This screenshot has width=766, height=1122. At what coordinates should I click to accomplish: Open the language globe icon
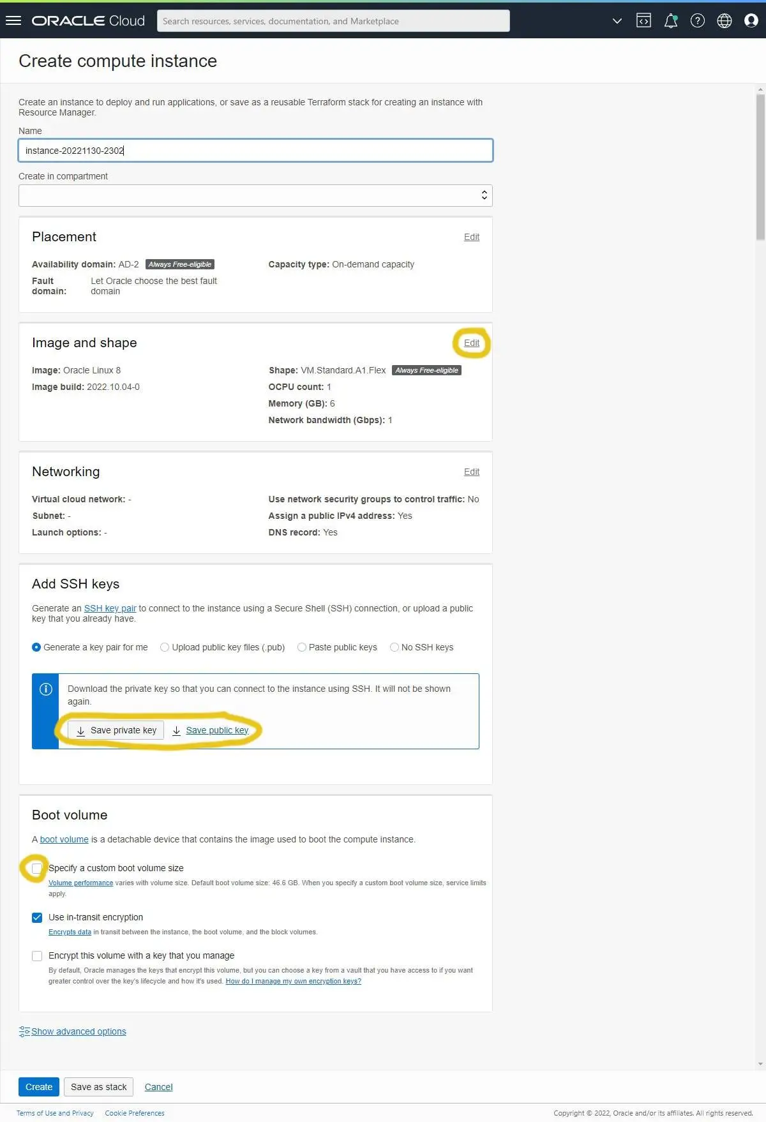(725, 20)
